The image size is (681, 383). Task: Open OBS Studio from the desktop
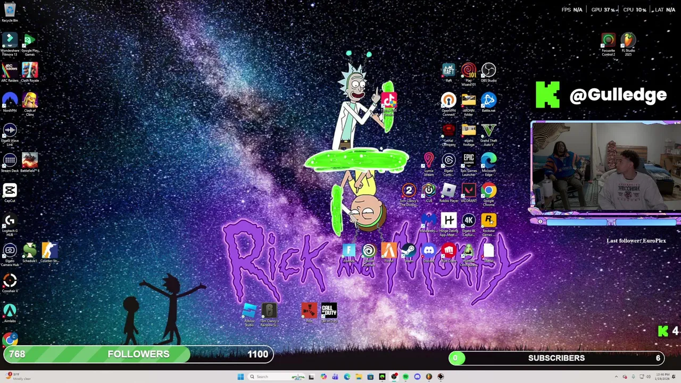(x=488, y=72)
